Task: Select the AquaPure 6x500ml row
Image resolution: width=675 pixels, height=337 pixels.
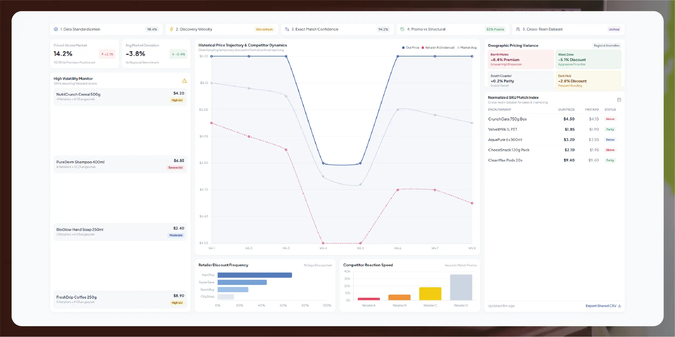Action: pos(554,140)
